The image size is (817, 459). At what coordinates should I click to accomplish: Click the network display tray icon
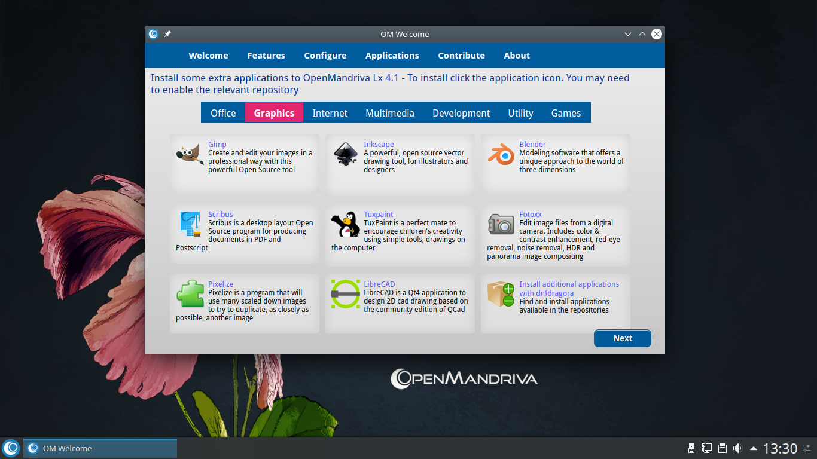coord(706,448)
